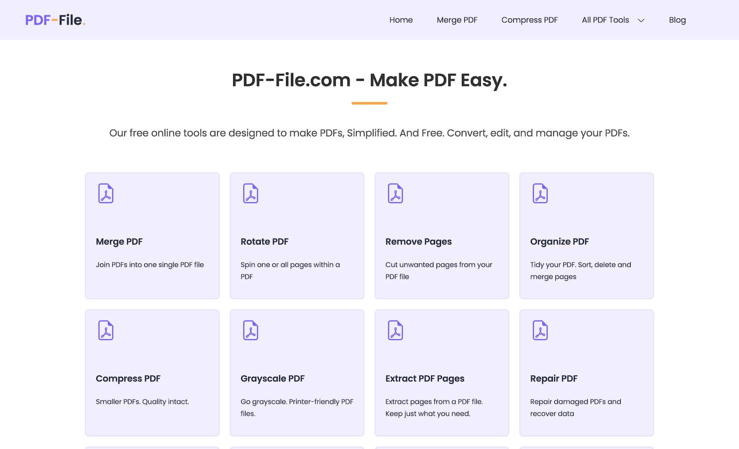Click 'Repair damaged PDFs and recover data' text
This screenshot has height=449, width=739.
click(x=576, y=408)
